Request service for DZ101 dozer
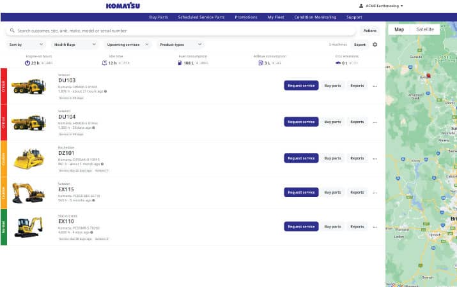The width and height of the screenshot is (457, 287). coord(300,158)
